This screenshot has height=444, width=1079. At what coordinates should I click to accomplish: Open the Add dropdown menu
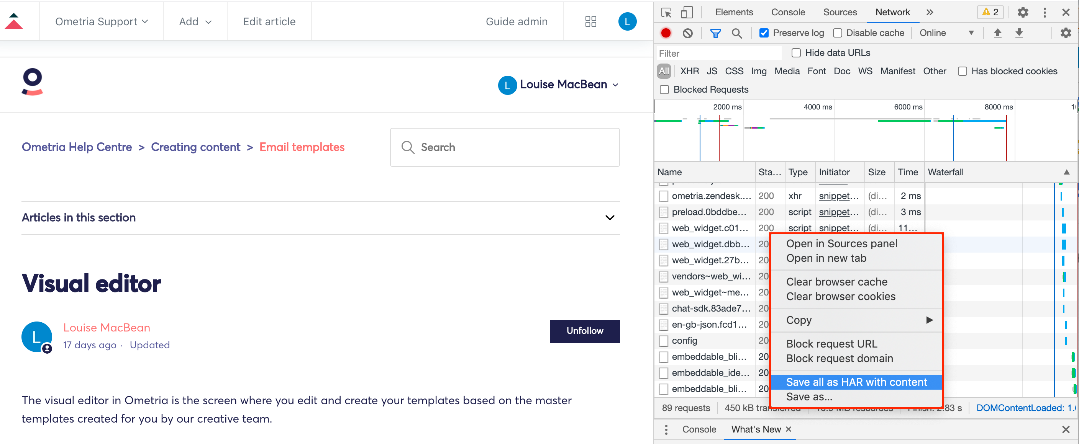[195, 21]
